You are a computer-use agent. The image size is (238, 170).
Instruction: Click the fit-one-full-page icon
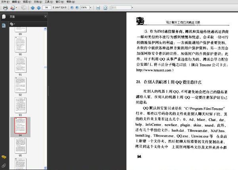(x=105, y=8)
